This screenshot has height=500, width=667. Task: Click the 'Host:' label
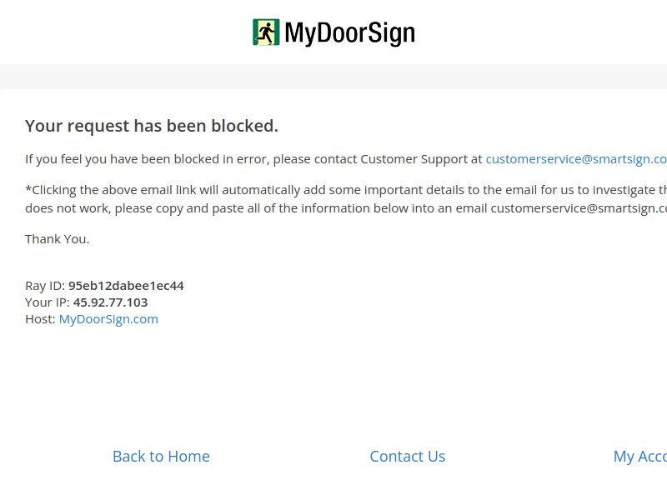40,319
